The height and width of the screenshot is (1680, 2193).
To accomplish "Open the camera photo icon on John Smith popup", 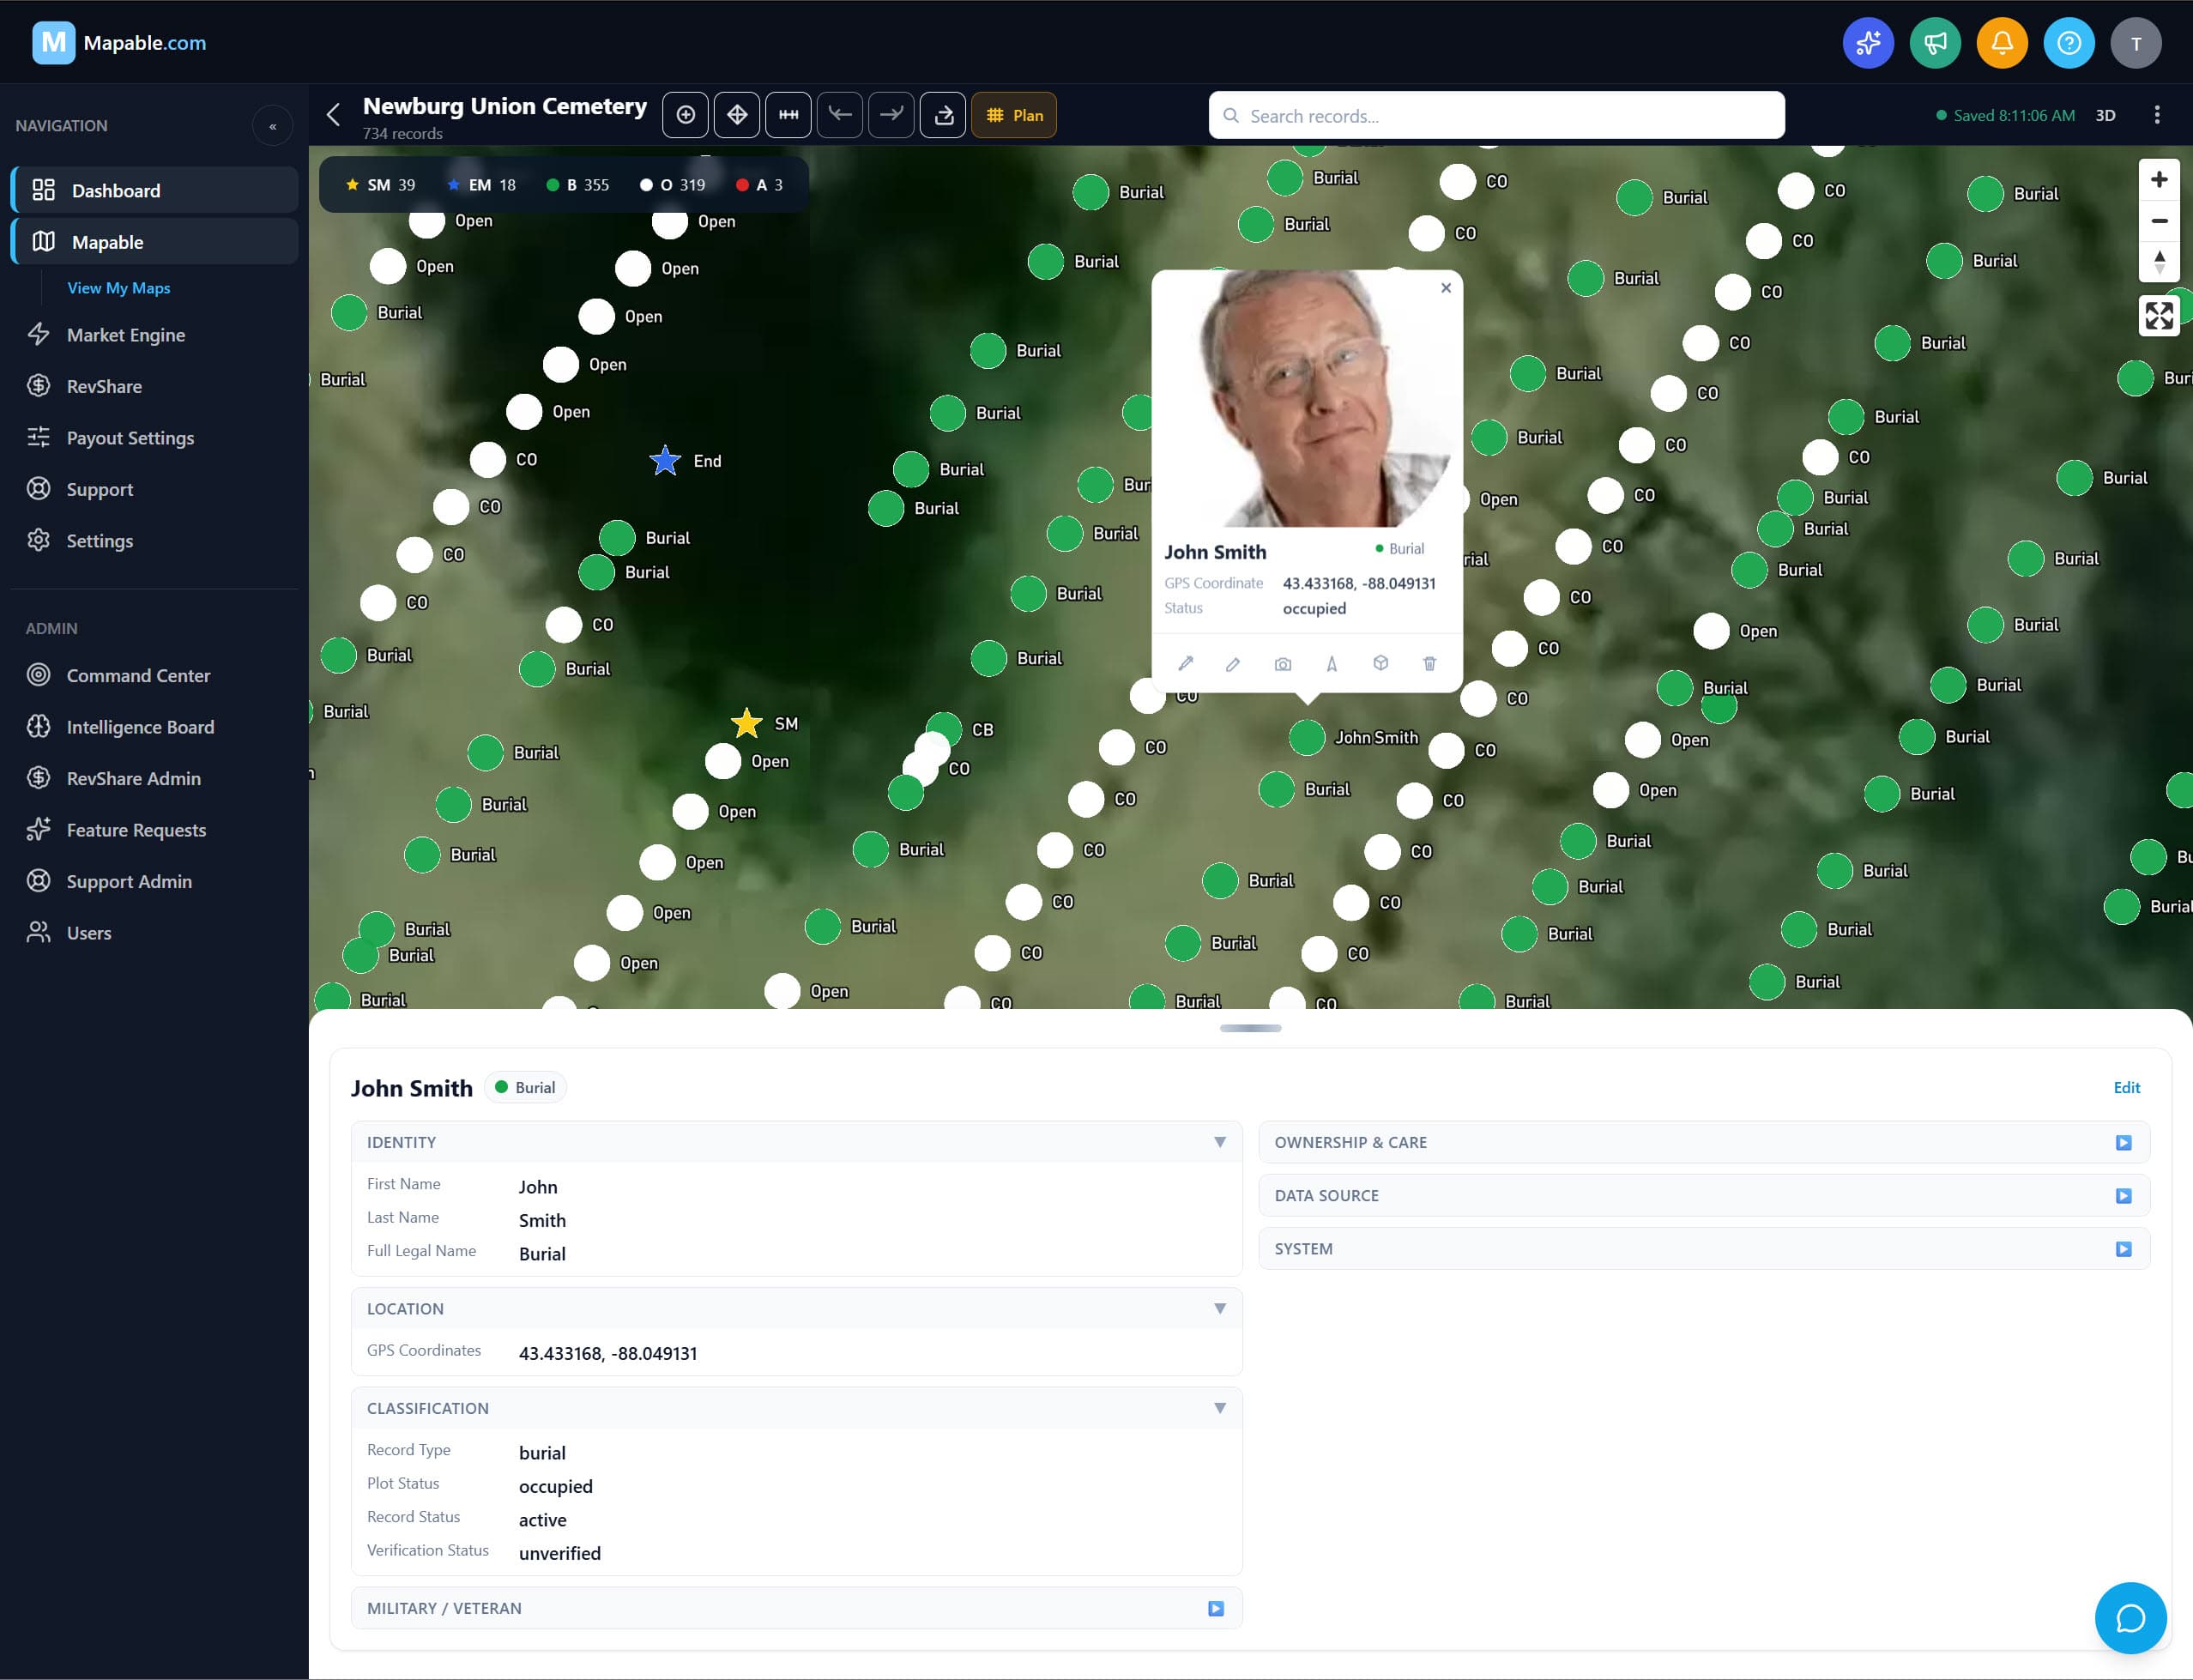I will [x=1283, y=663].
